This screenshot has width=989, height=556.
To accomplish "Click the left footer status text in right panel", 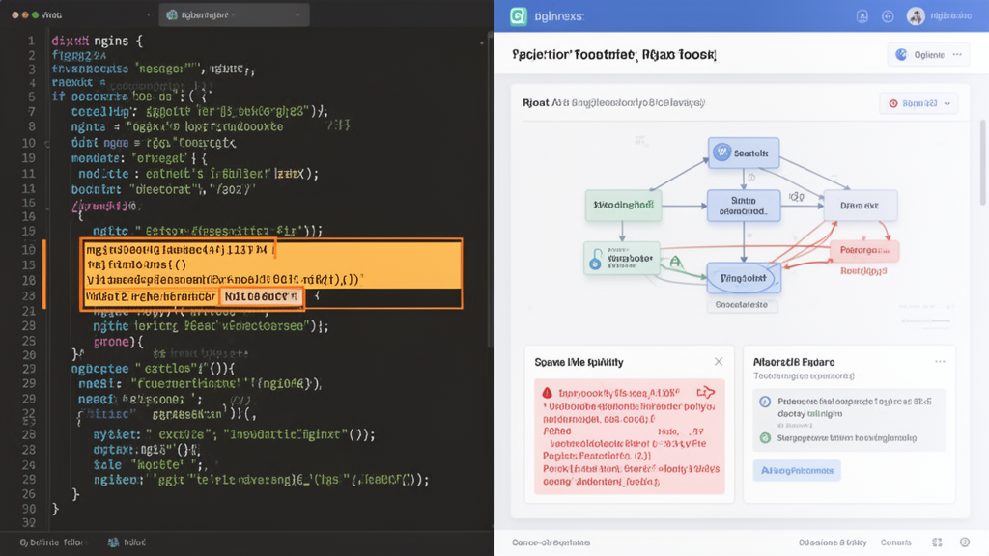I will pyautogui.click(x=551, y=542).
